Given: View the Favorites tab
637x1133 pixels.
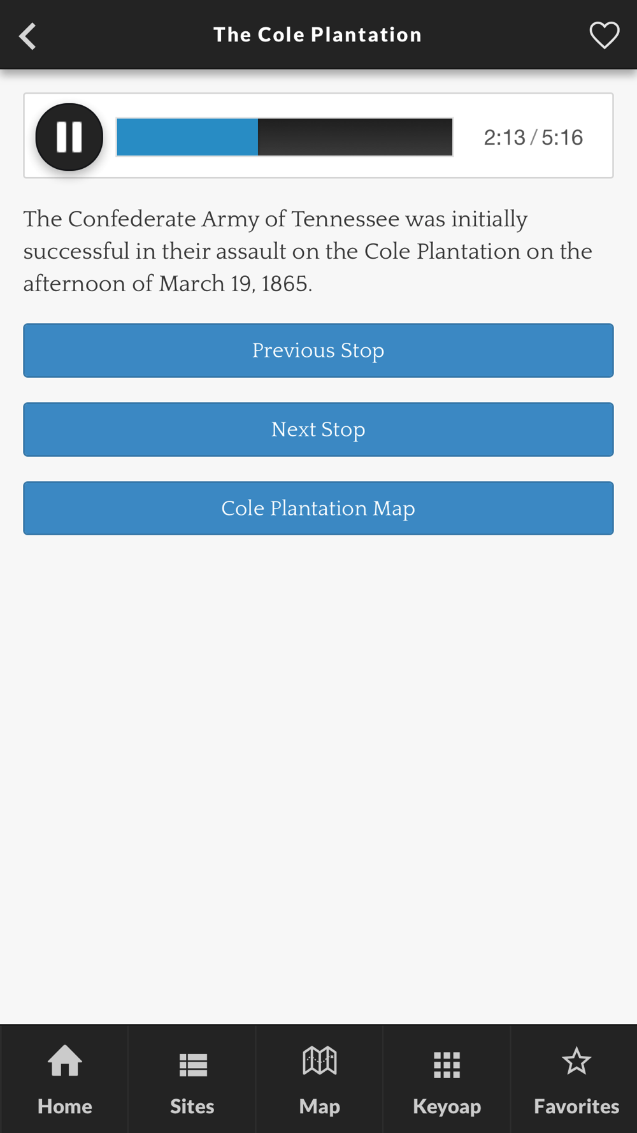Looking at the screenshot, I should (x=576, y=1079).
